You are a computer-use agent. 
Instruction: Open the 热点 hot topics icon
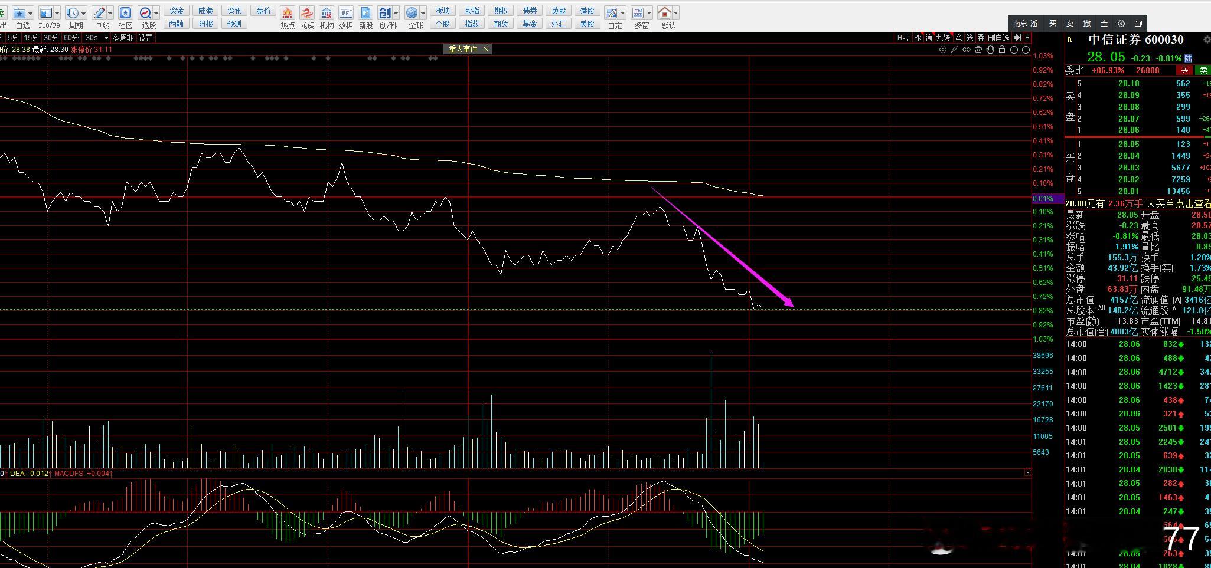point(288,13)
